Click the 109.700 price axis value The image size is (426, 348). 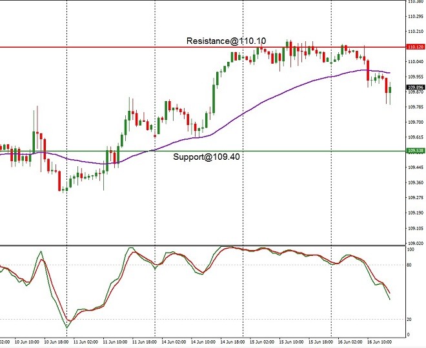[416, 122]
